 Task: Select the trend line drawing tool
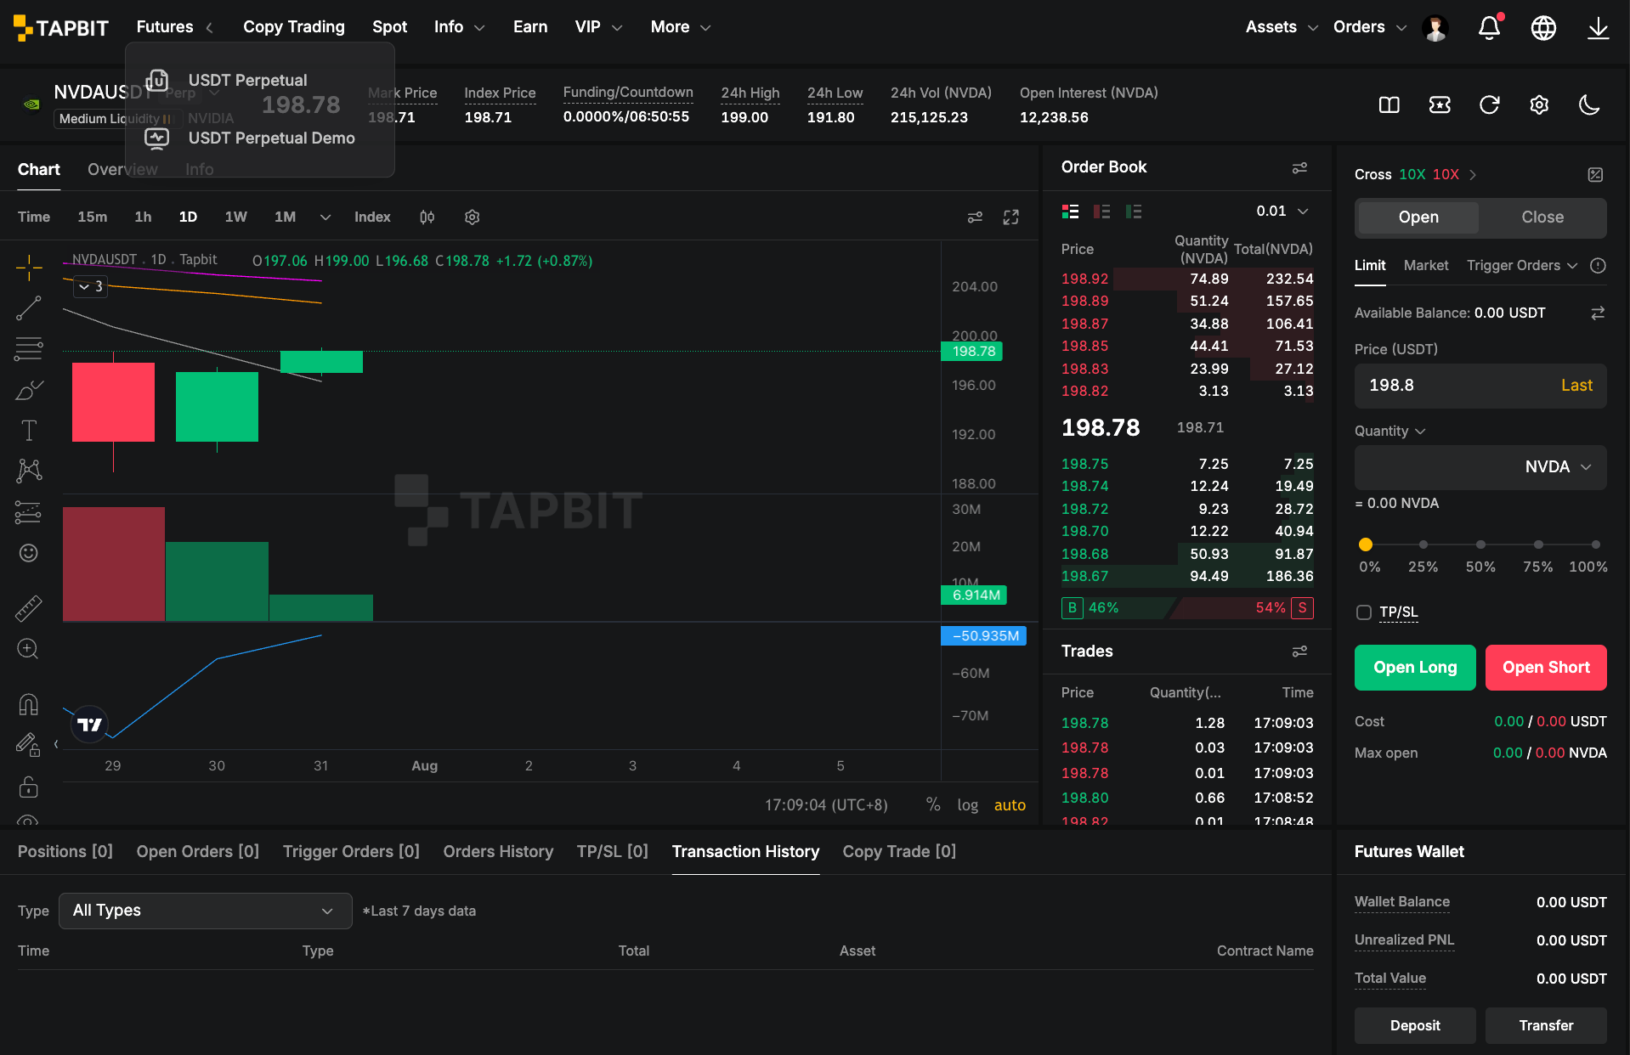pyautogui.click(x=29, y=308)
